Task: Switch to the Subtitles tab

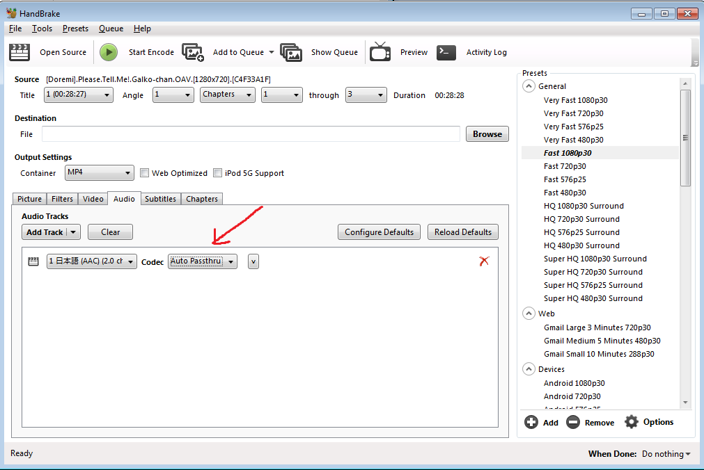Action: [160, 199]
